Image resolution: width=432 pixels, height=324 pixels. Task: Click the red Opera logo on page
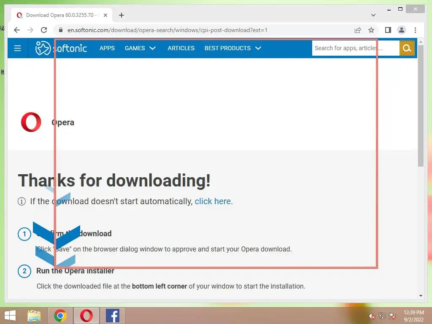[31, 122]
